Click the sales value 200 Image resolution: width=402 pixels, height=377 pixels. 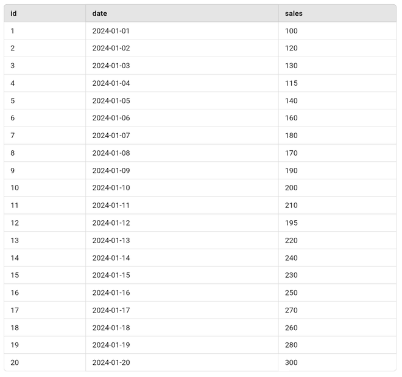291,188
